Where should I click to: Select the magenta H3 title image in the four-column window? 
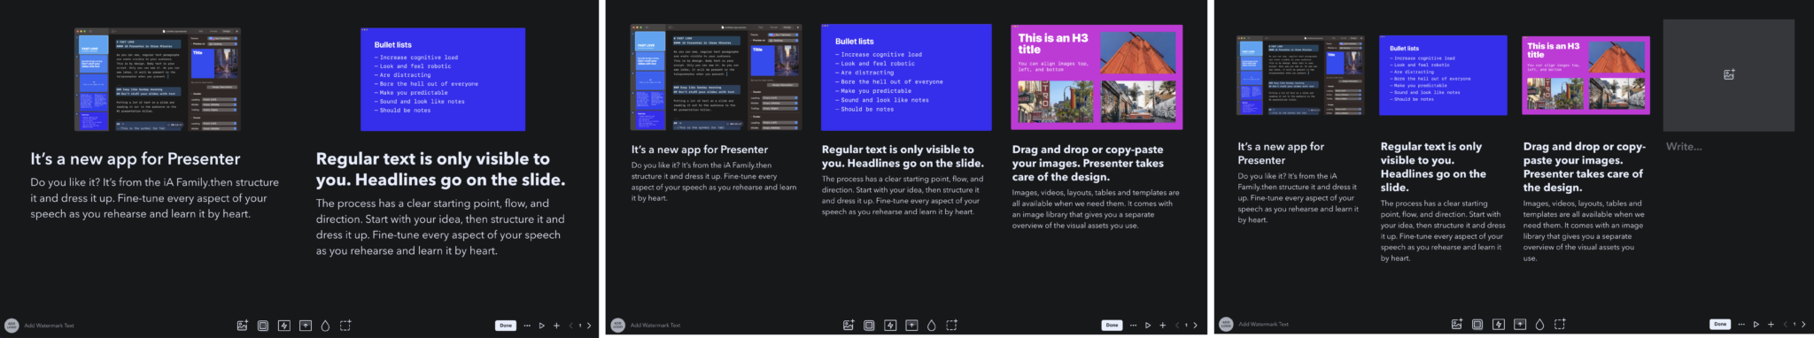point(1586,76)
